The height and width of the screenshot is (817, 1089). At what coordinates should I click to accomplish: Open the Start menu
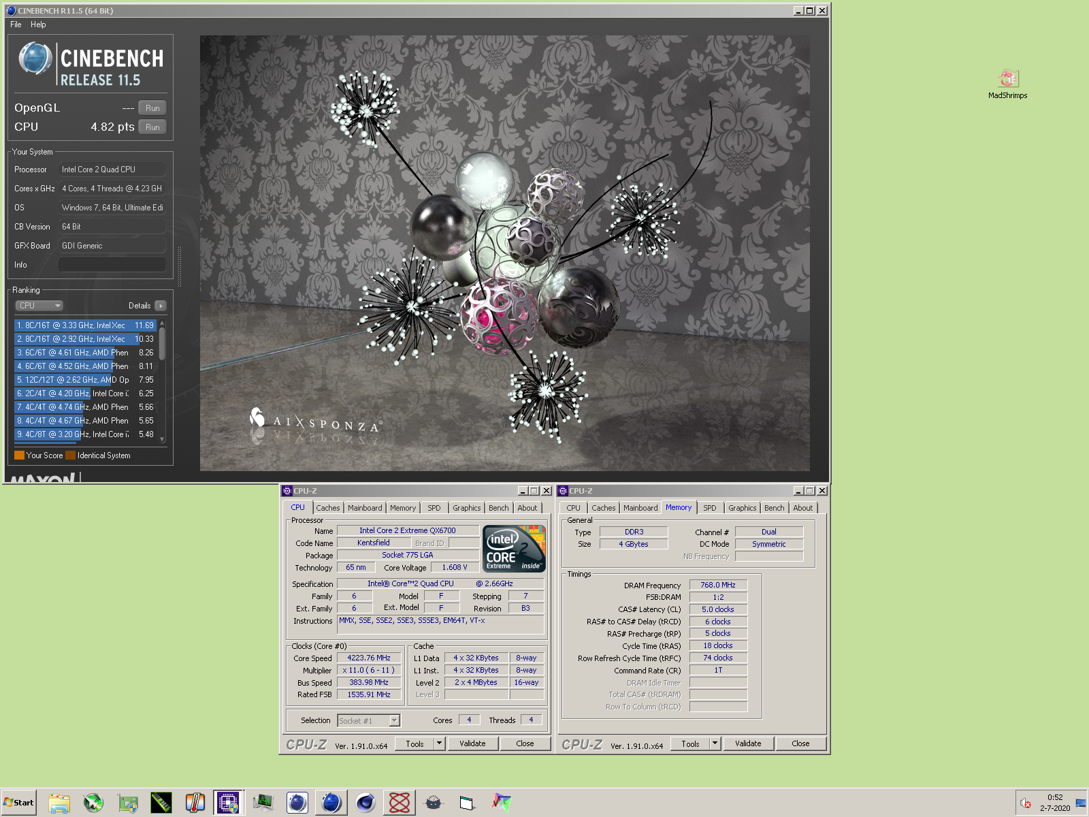[x=19, y=803]
